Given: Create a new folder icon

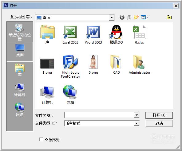Looking at the screenshot, I should pos(136,17).
